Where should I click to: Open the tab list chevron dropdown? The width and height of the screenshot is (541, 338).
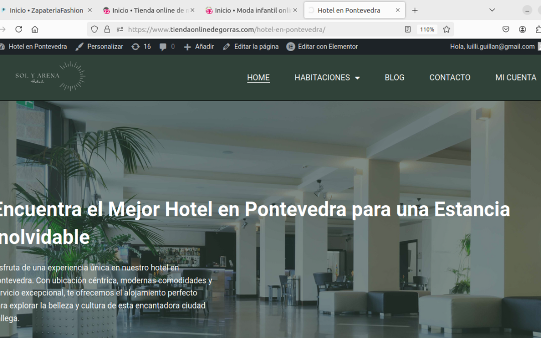pyautogui.click(x=491, y=10)
